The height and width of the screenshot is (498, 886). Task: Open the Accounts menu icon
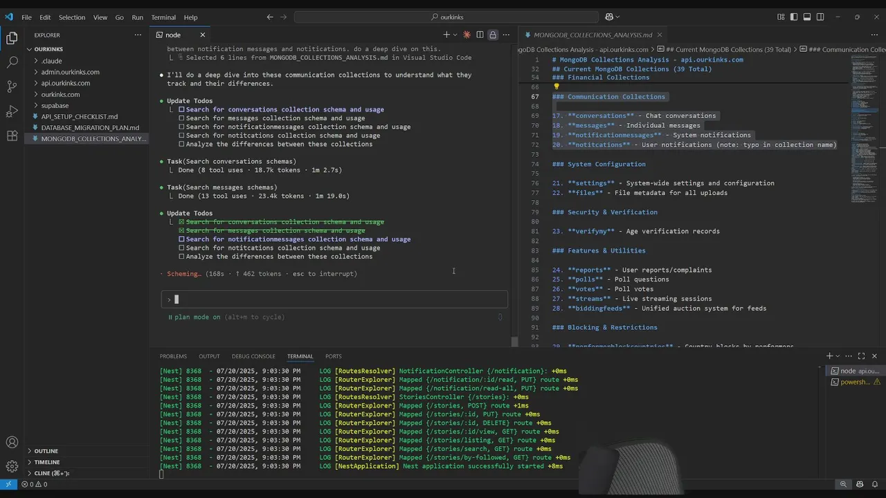click(x=12, y=443)
